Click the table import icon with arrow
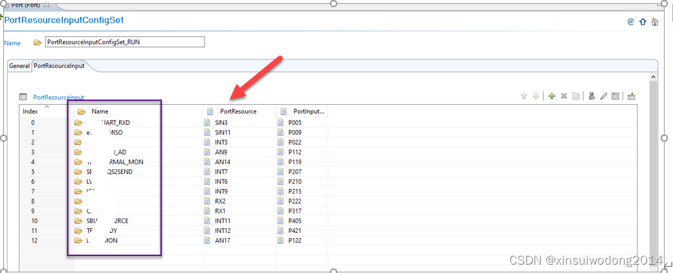 pyautogui.click(x=632, y=96)
